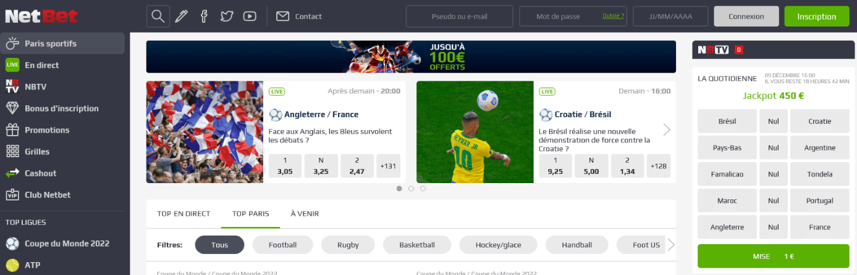The height and width of the screenshot is (275, 857).
Task: Select Nul for Maroc versus Portugal
Action: 774,201
